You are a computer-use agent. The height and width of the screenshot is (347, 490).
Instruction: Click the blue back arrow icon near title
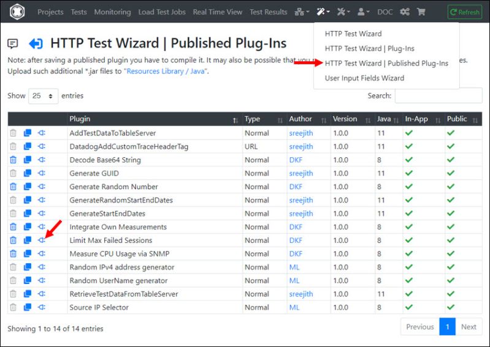coord(36,43)
